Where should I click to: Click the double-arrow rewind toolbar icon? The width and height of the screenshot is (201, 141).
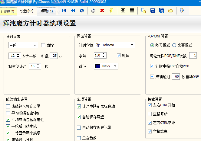tap(73, 11)
